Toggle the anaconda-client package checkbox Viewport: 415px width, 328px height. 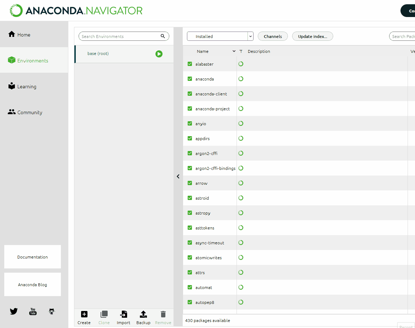pos(190,94)
